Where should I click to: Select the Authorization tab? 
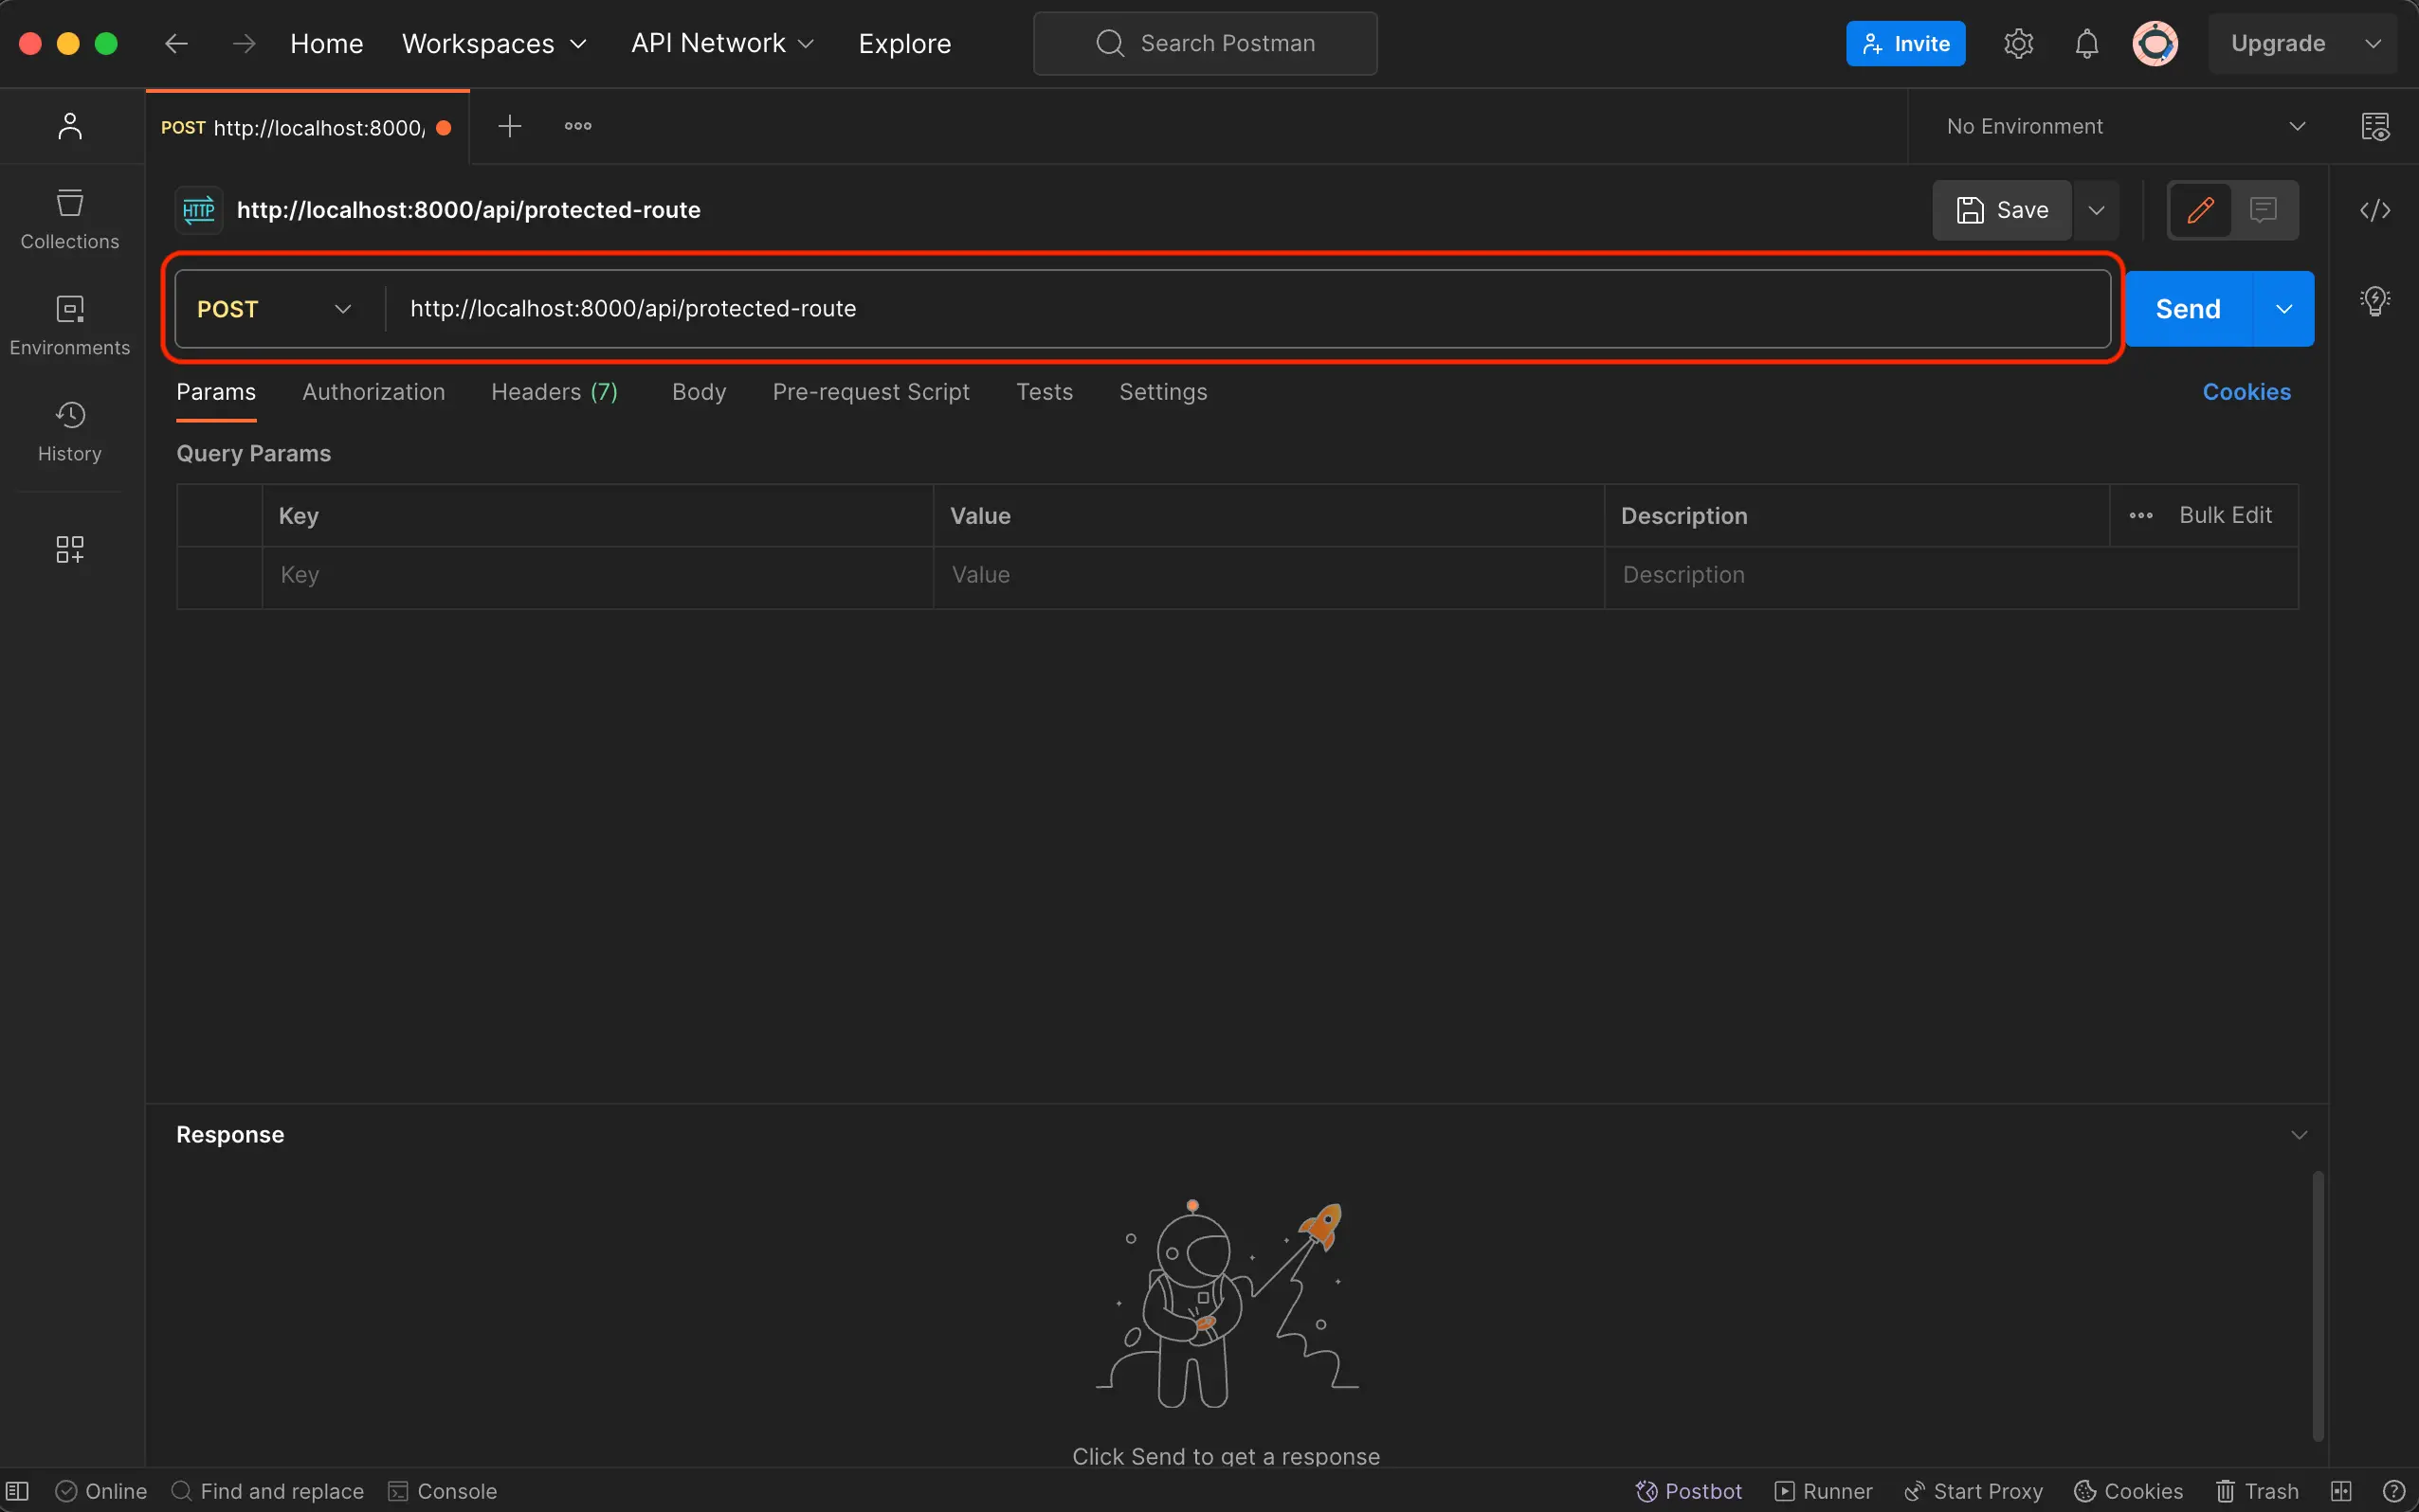click(x=372, y=392)
